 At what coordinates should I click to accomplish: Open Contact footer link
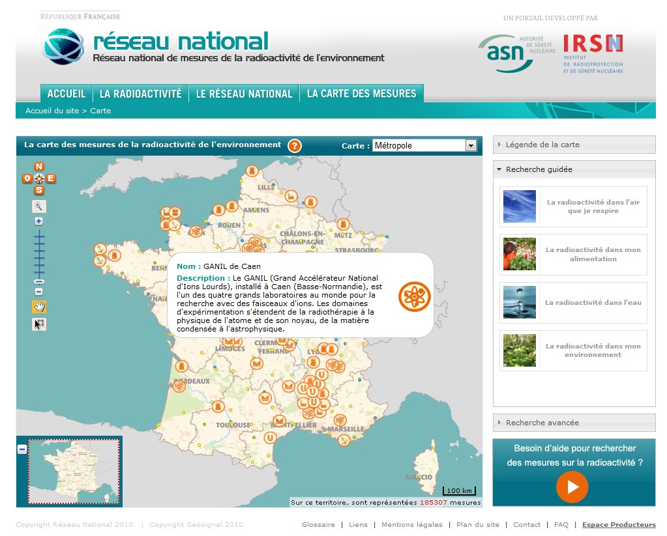pos(527,524)
